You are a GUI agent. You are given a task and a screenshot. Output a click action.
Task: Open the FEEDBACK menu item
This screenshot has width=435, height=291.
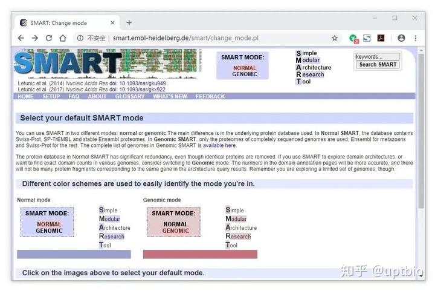(x=210, y=96)
